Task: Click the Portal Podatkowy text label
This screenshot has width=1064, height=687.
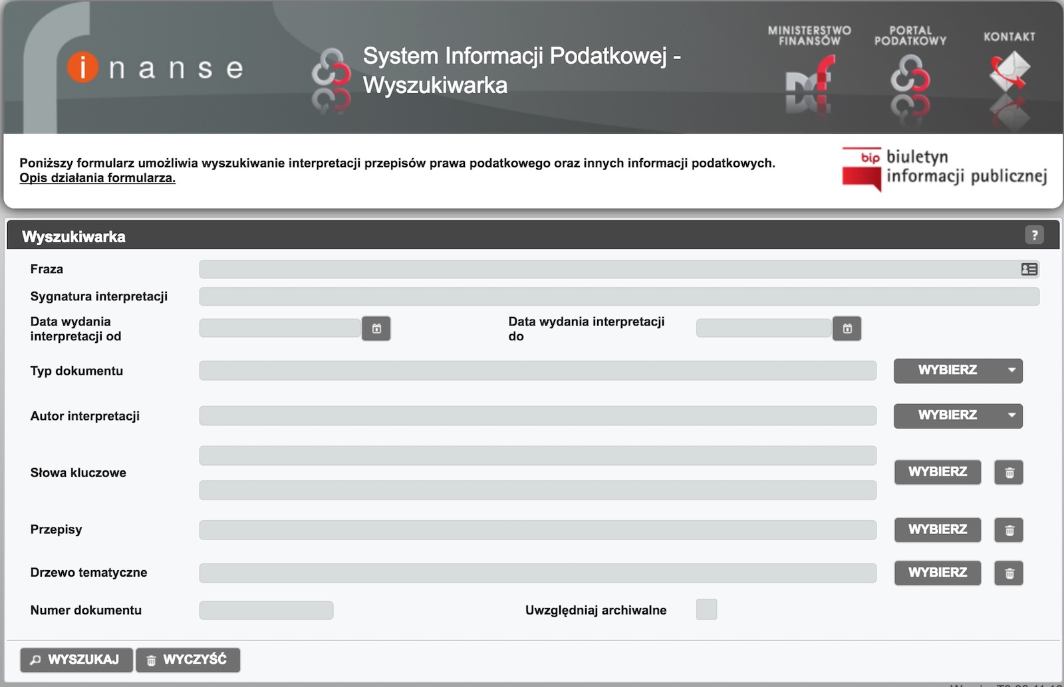Action: coord(910,36)
